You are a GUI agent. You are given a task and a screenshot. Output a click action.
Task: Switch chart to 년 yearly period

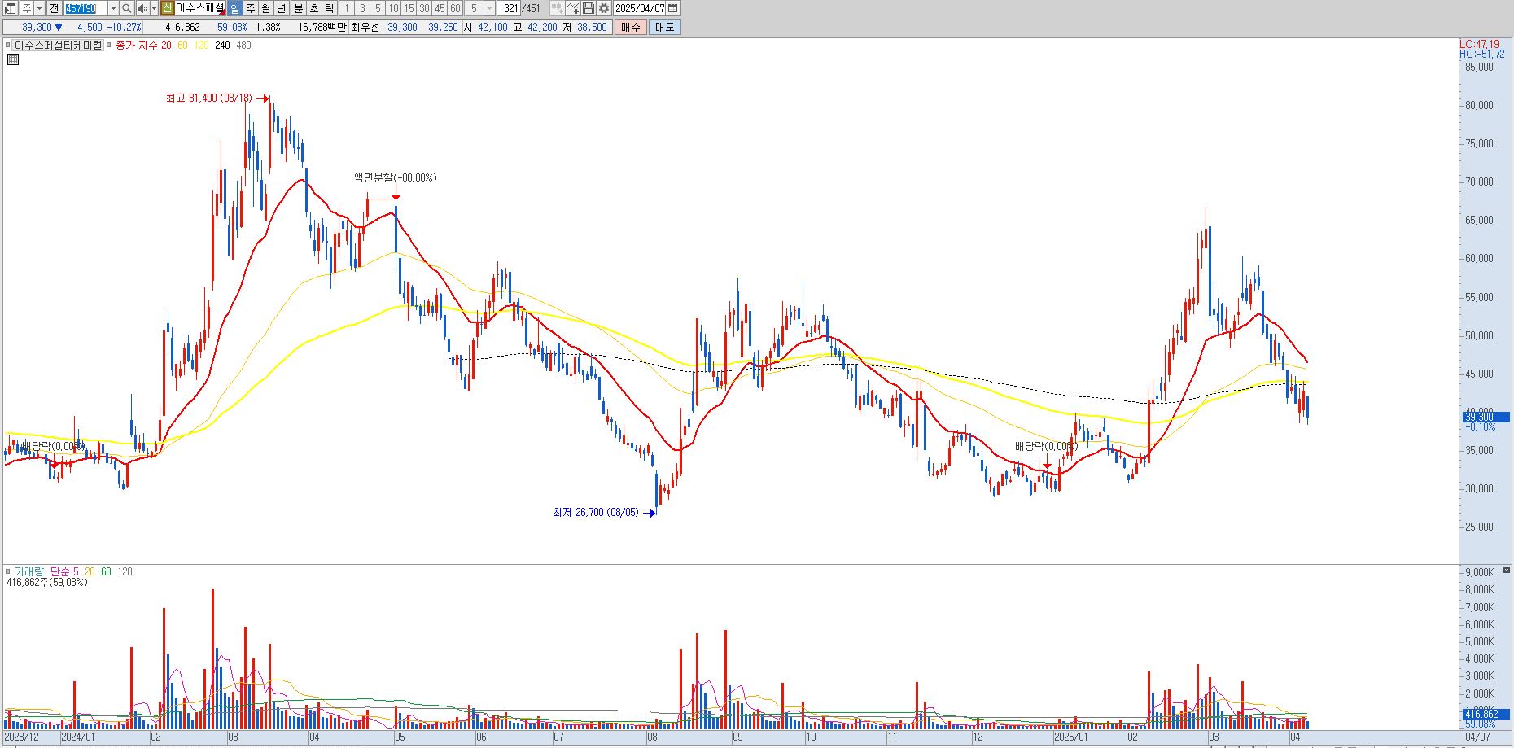point(282,8)
